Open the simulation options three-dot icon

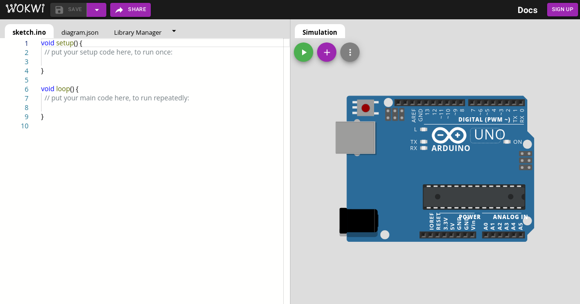349,52
